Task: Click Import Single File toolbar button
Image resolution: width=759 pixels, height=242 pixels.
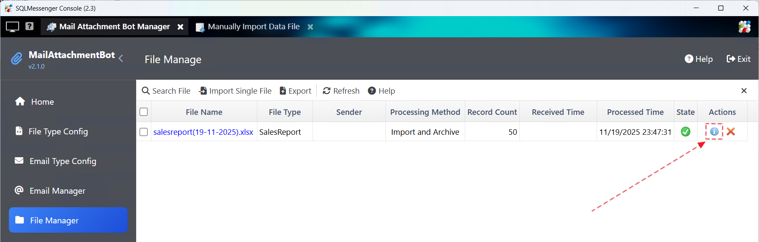Action: point(235,91)
